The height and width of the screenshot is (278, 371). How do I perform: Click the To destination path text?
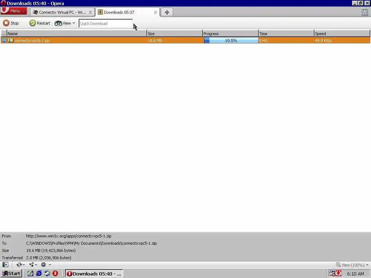tap(91, 243)
